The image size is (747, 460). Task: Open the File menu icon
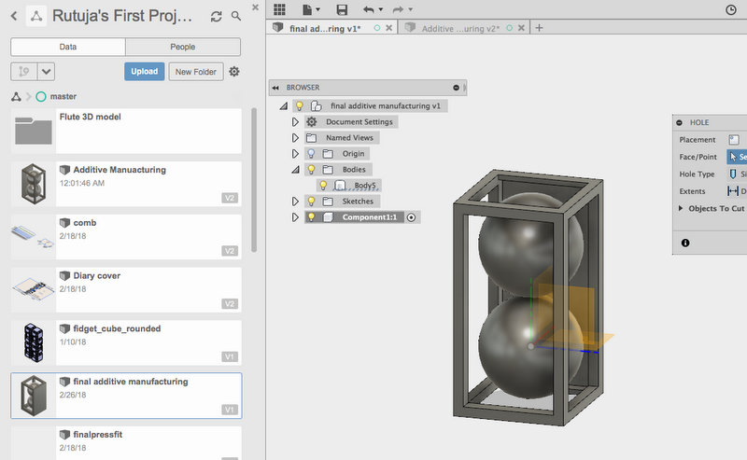click(x=311, y=9)
